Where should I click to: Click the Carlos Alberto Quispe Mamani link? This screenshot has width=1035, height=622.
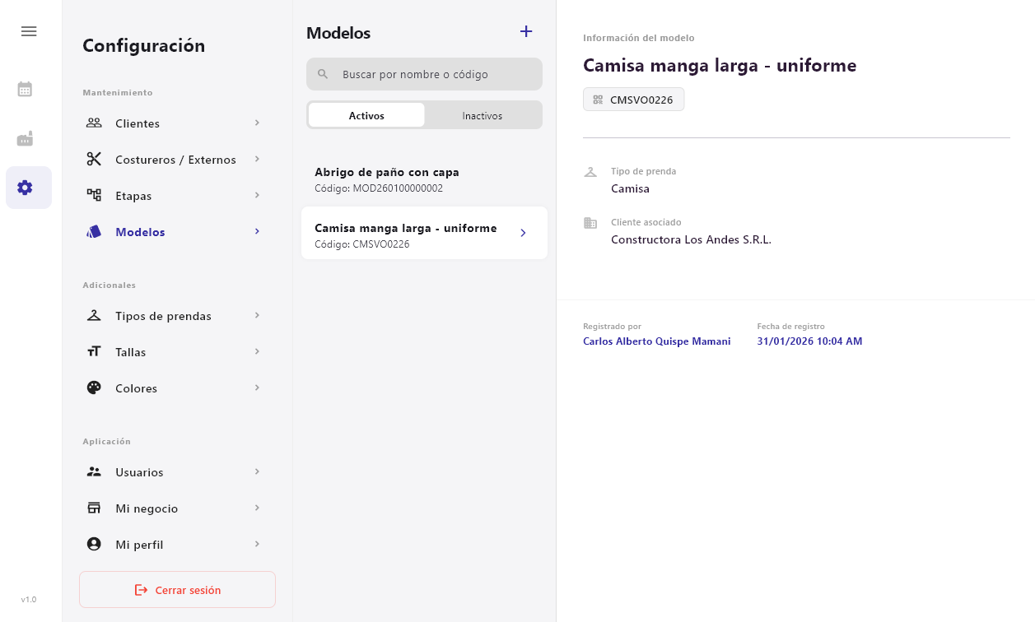pyautogui.click(x=656, y=341)
